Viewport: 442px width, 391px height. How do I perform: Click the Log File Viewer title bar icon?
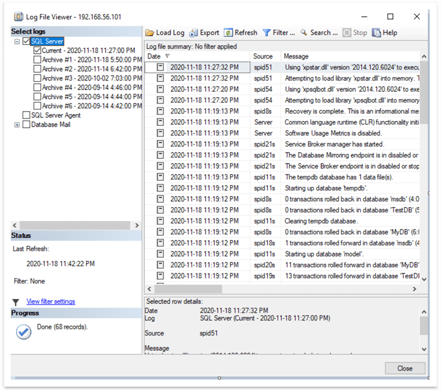(19, 17)
